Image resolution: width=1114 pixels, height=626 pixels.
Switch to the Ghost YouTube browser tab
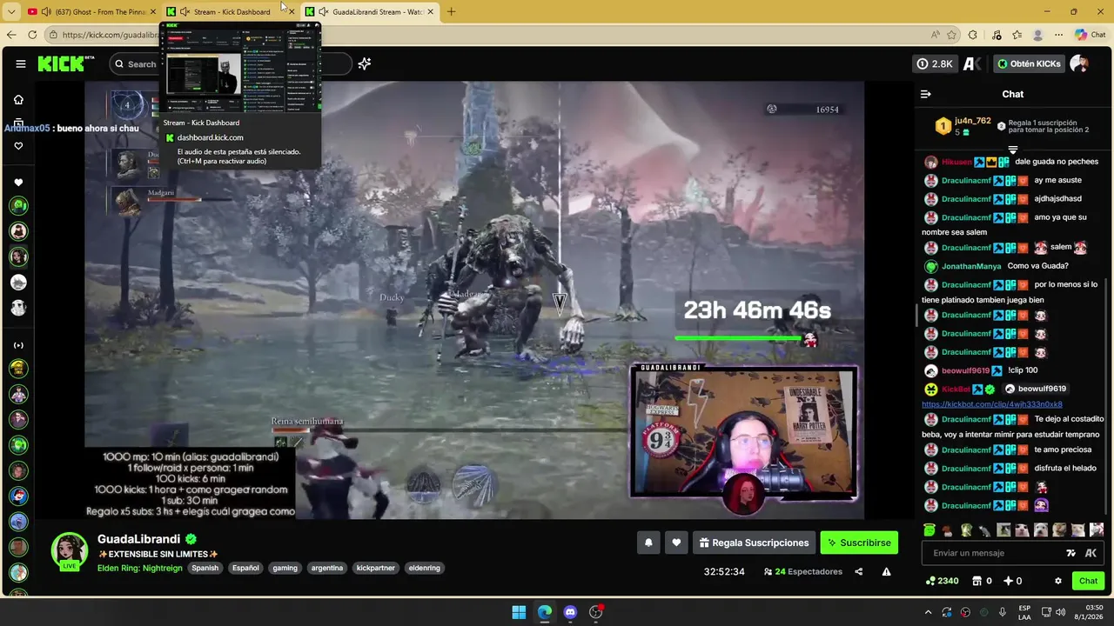click(91, 12)
